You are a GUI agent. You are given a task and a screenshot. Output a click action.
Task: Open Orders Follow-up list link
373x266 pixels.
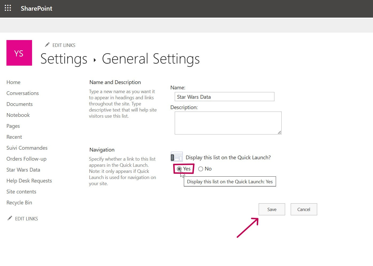click(26, 159)
